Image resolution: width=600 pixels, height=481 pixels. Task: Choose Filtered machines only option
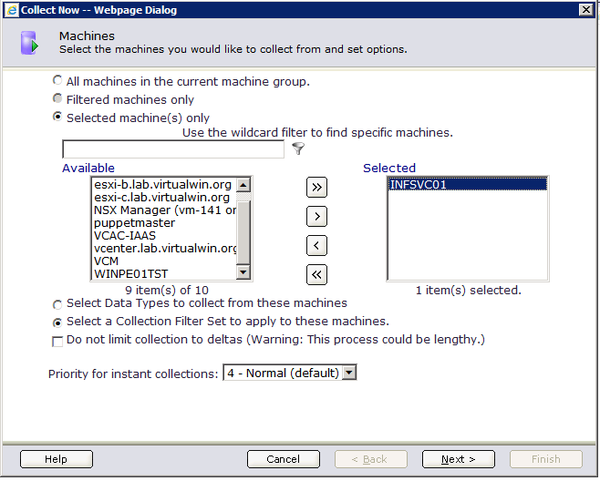coord(57,98)
